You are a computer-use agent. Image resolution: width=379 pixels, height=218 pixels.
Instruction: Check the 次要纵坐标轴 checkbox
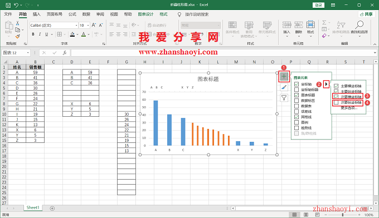(x=336, y=102)
